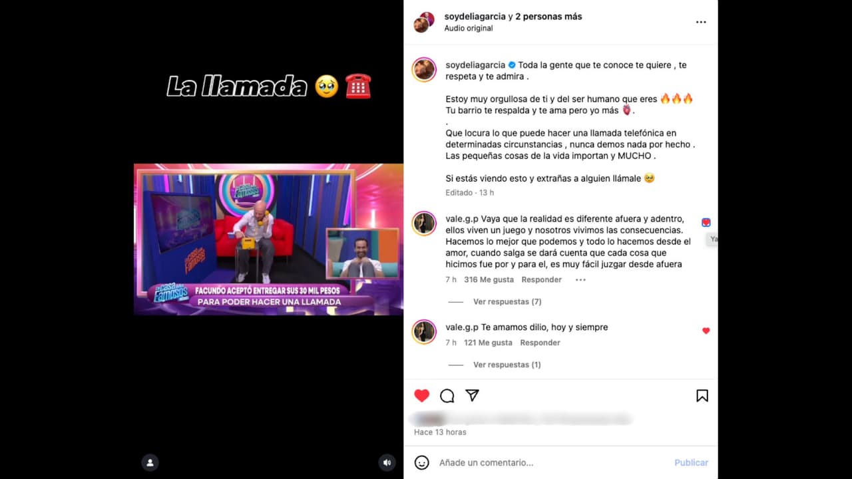
Task: Open the three-dot options on vale.g.p's comment
Action: click(580, 279)
